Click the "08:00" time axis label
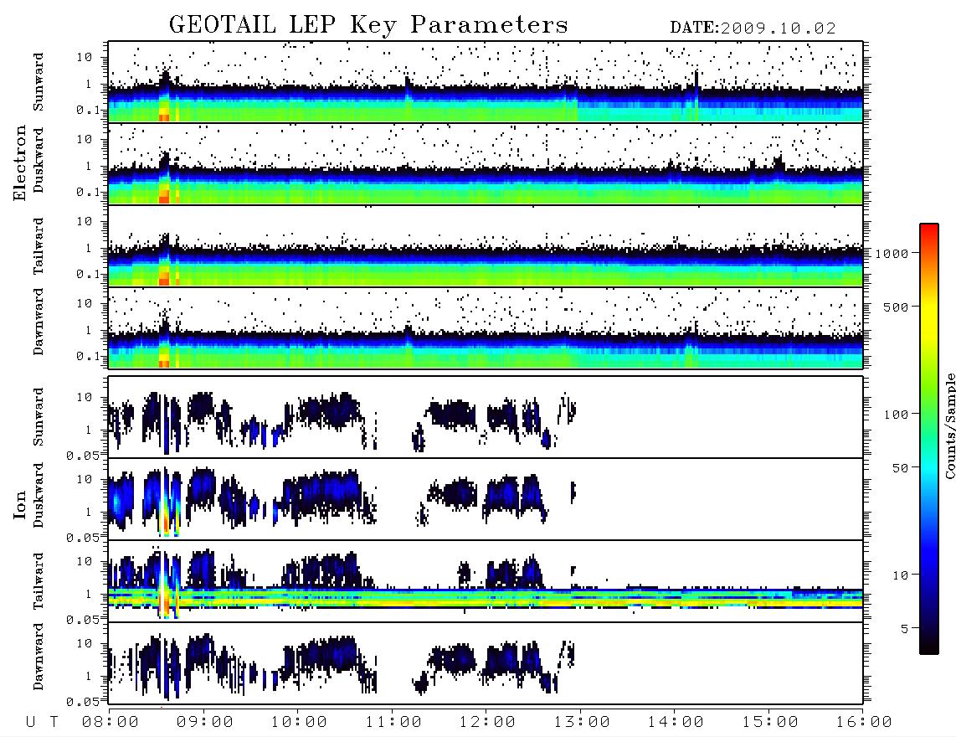Image resolution: width=956 pixels, height=737 pixels. point(111,723)
